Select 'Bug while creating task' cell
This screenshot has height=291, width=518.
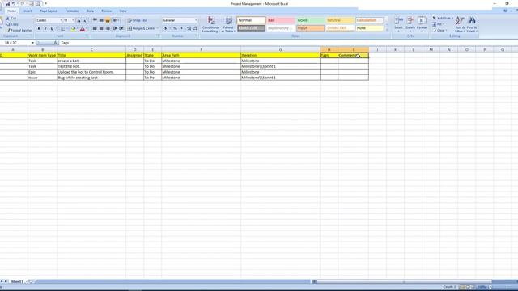coord(91,78)
